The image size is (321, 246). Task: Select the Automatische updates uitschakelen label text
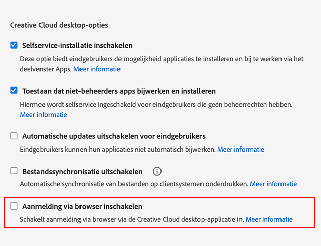[x=113, y=136]
